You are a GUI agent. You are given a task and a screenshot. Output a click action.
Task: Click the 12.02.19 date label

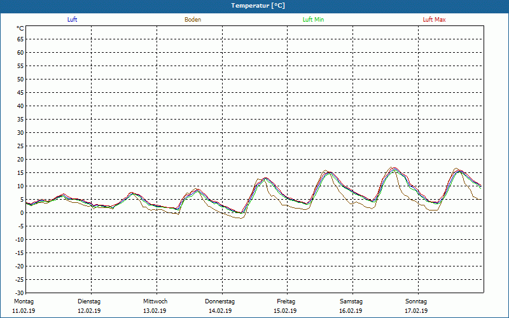click(x=89, y=311)
